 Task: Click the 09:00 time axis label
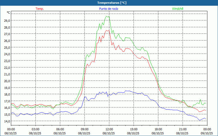[x=84, y=129]
